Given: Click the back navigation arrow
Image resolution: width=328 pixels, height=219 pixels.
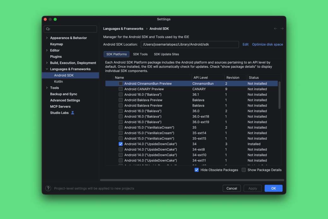Looking at the screenshot, I should point(275,29).
